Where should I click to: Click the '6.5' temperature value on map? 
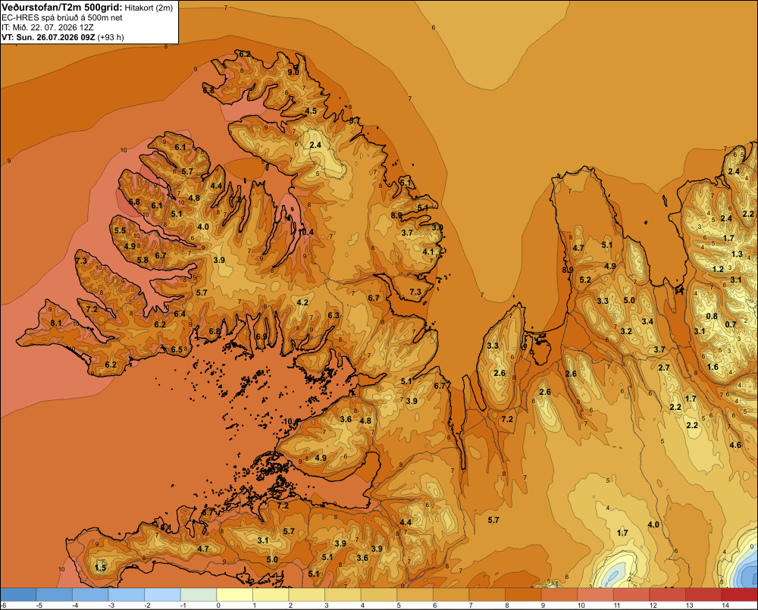[177, 349]
